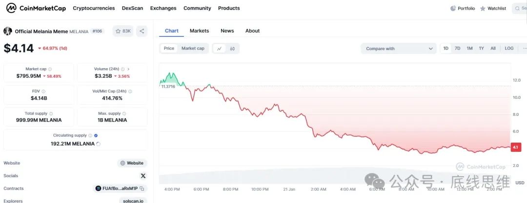Click the share icon next to 83K
Screen dimensions: 527x203
tap(142, 31)
